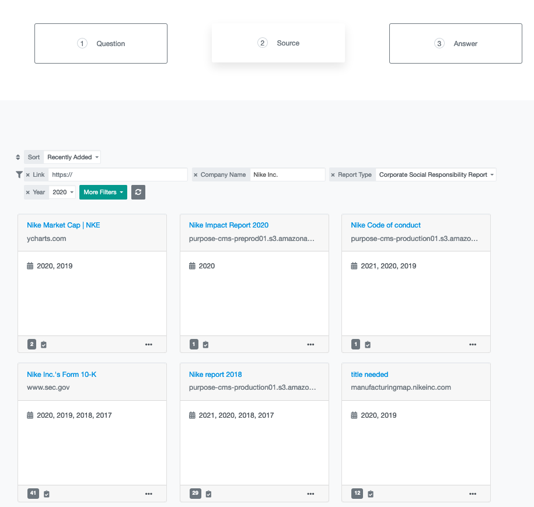Open Nike Impact Report 2020 link
The height and width of the screenshot is (507, 534).
pyautogui.click(x=229, y=225)
